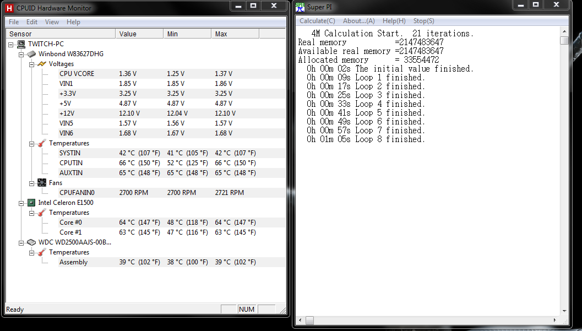Click the Min column header
The height and width of the screenshot is (331, 582).
coord(187,34)
